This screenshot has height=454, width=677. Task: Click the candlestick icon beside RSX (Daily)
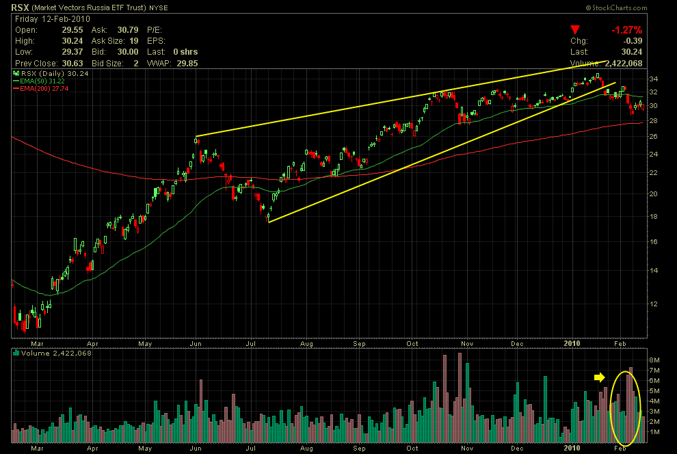16,73
